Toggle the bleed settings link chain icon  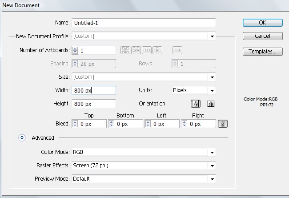[223, 124]
